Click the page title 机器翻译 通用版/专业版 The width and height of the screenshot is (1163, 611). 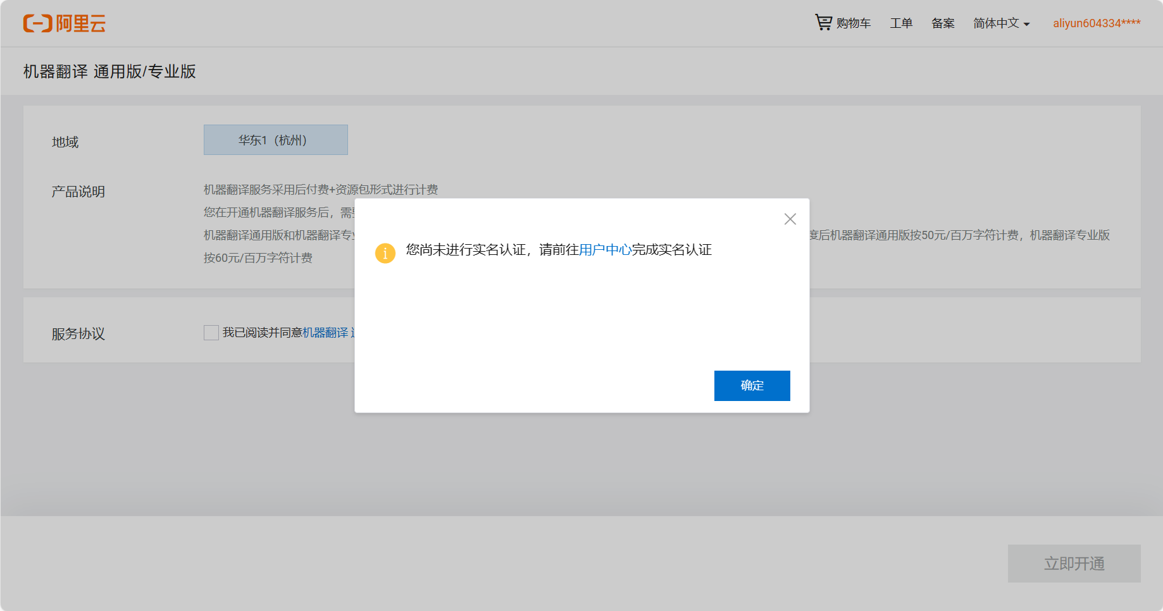pyautogui.click(x=109, y=71)
